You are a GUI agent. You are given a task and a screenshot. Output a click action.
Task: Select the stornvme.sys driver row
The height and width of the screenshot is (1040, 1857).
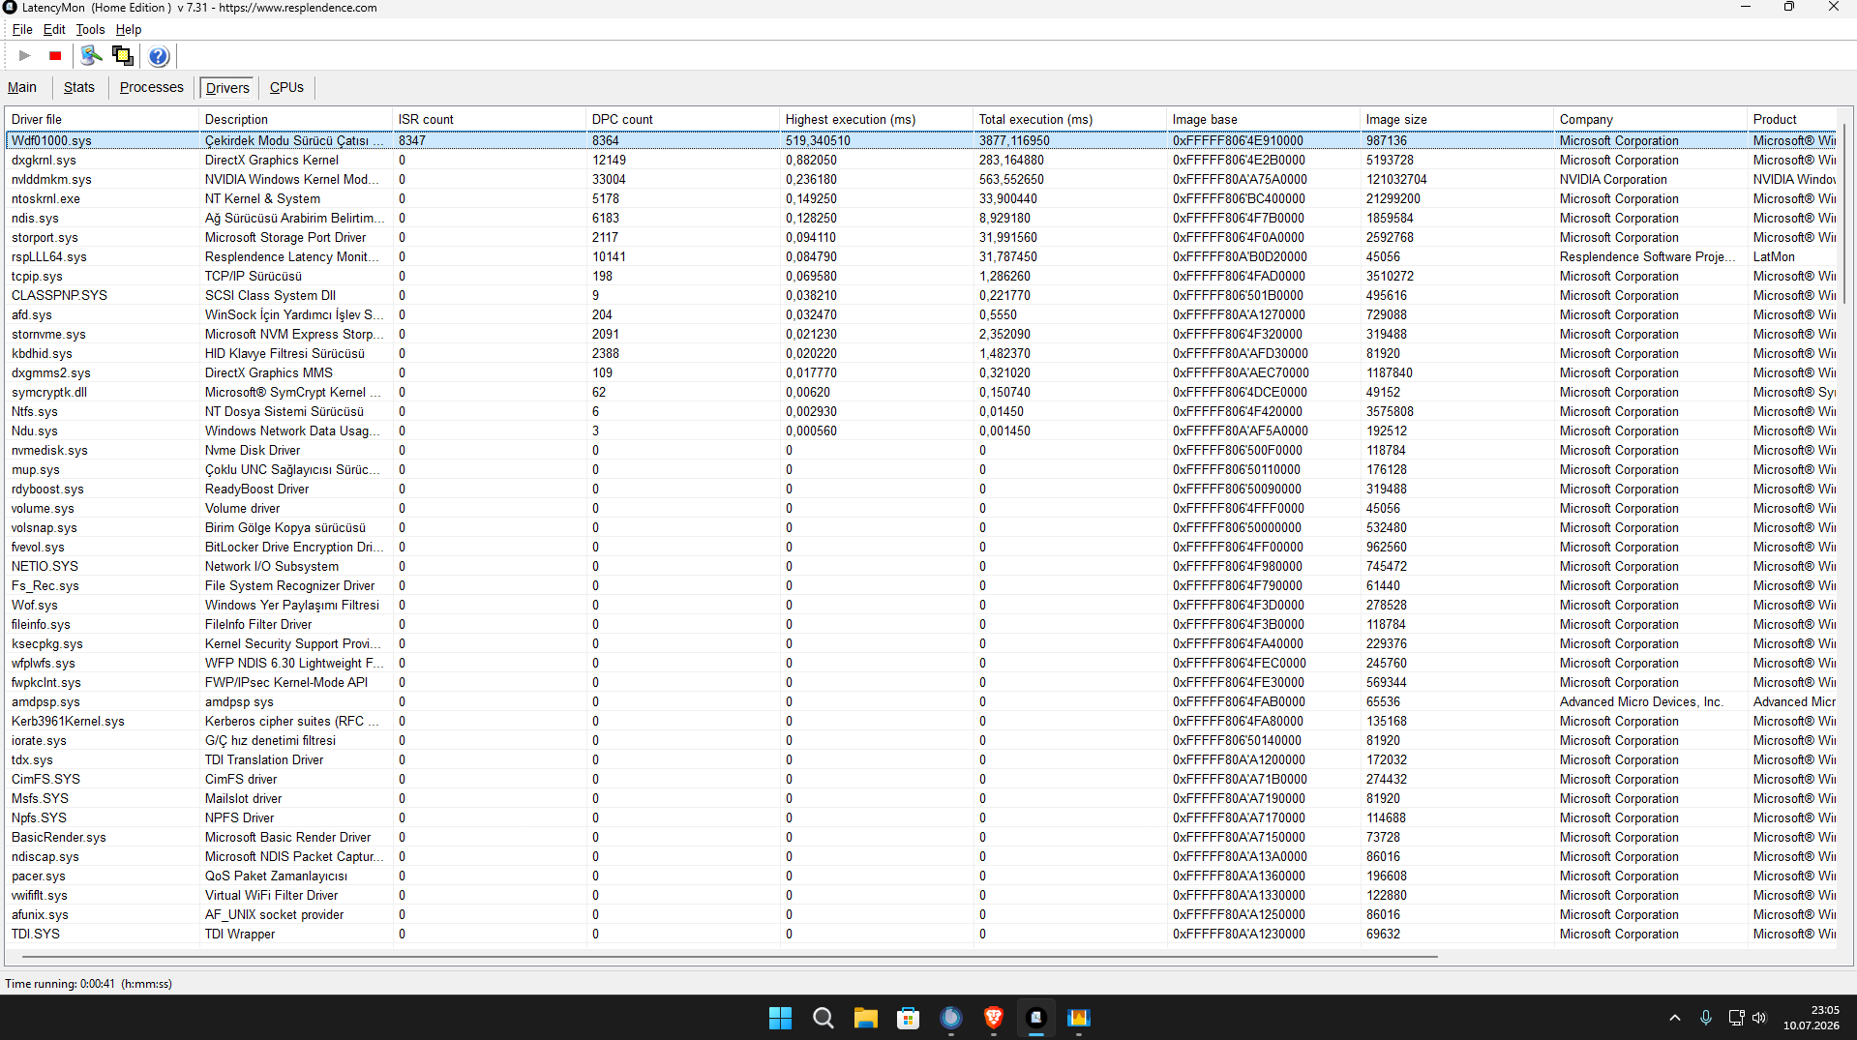click(920, 334)
